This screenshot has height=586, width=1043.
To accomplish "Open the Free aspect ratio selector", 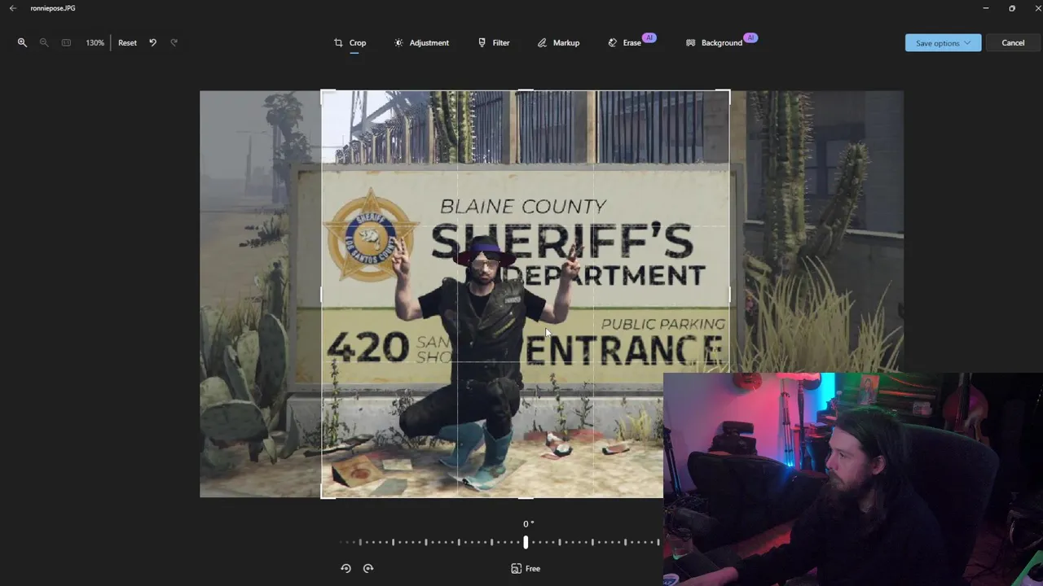I will click(x=526, y=568).
